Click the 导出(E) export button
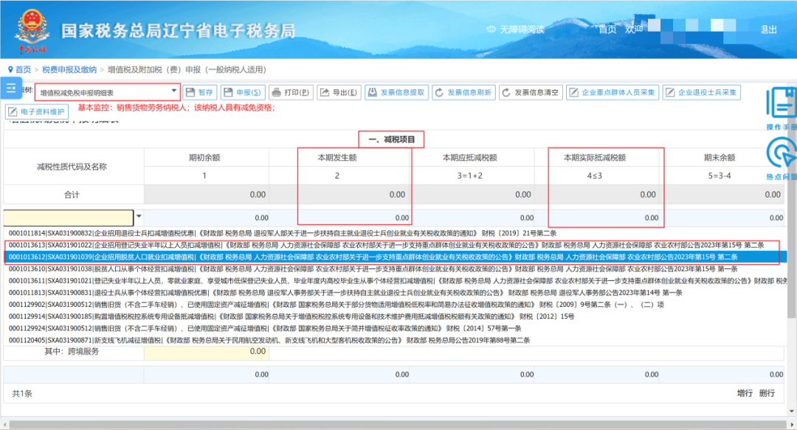 (339, 92)
